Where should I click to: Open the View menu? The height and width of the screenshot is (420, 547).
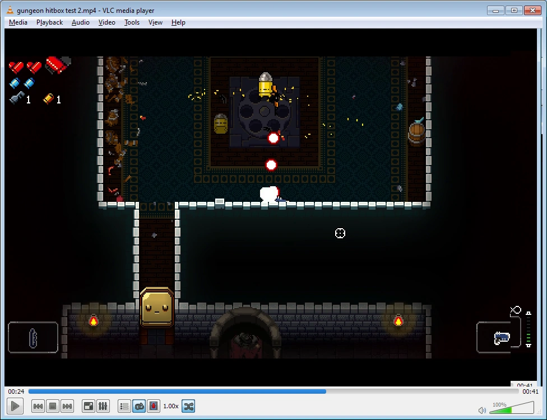[155, 22]
